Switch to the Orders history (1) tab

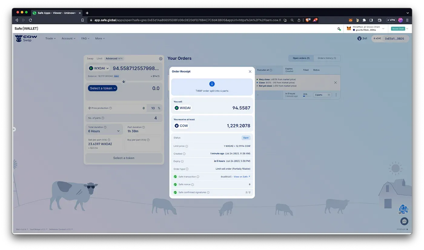(327, 58)
